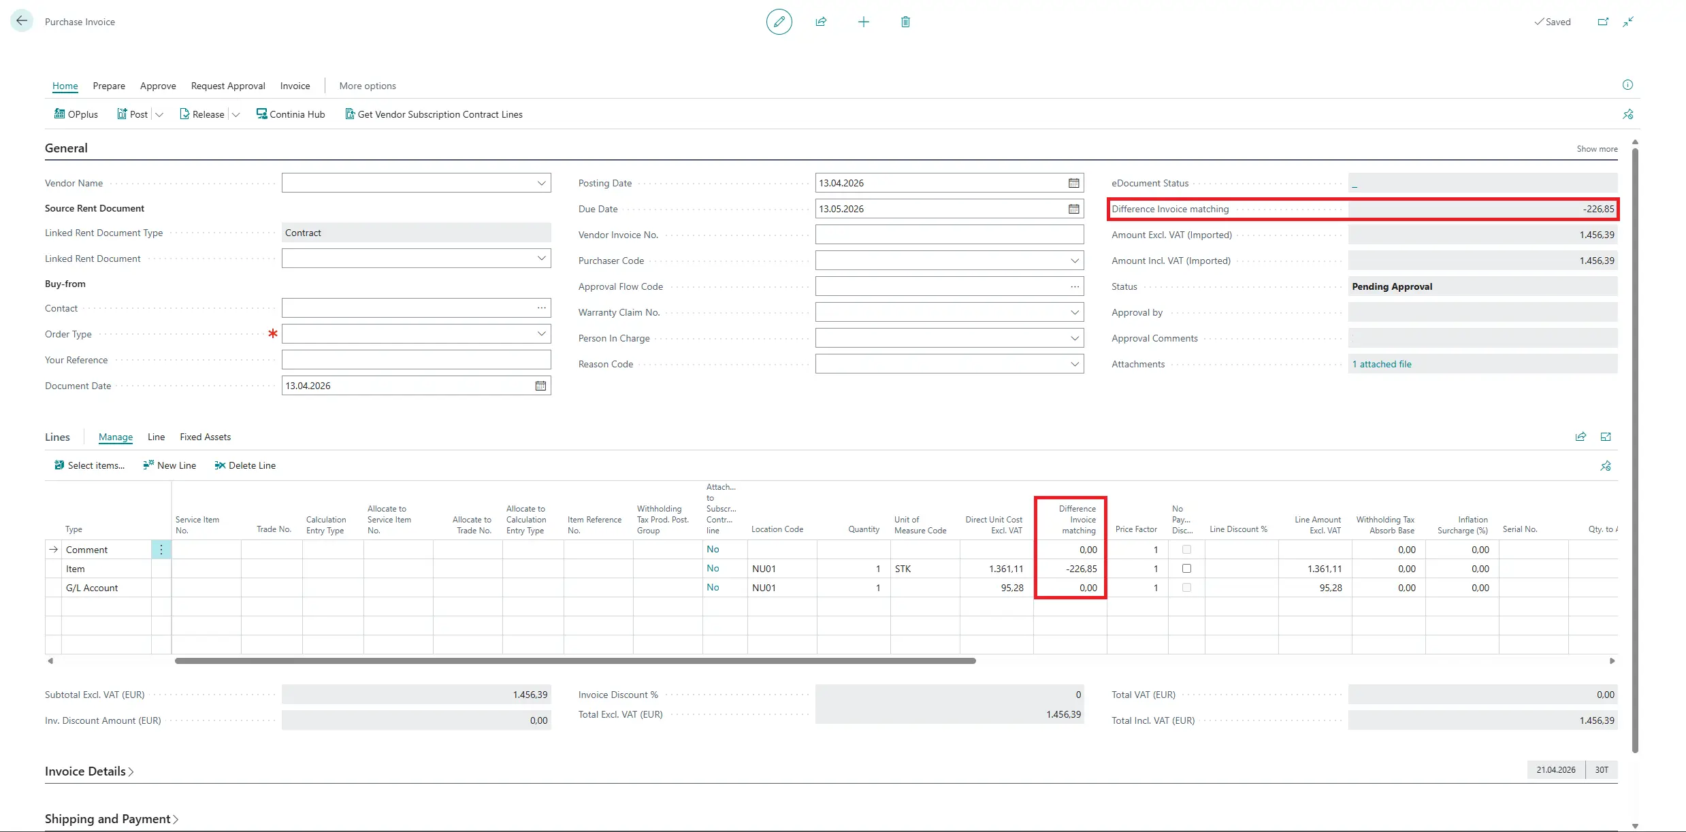Switch to Approve tab
Image resolution: width=1686 pixels, height=832 pixels.
pos(158,86)
